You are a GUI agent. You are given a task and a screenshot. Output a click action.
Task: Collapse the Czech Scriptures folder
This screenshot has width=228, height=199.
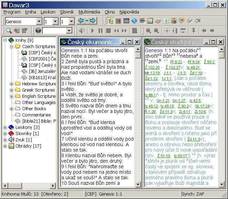point(12,46)
